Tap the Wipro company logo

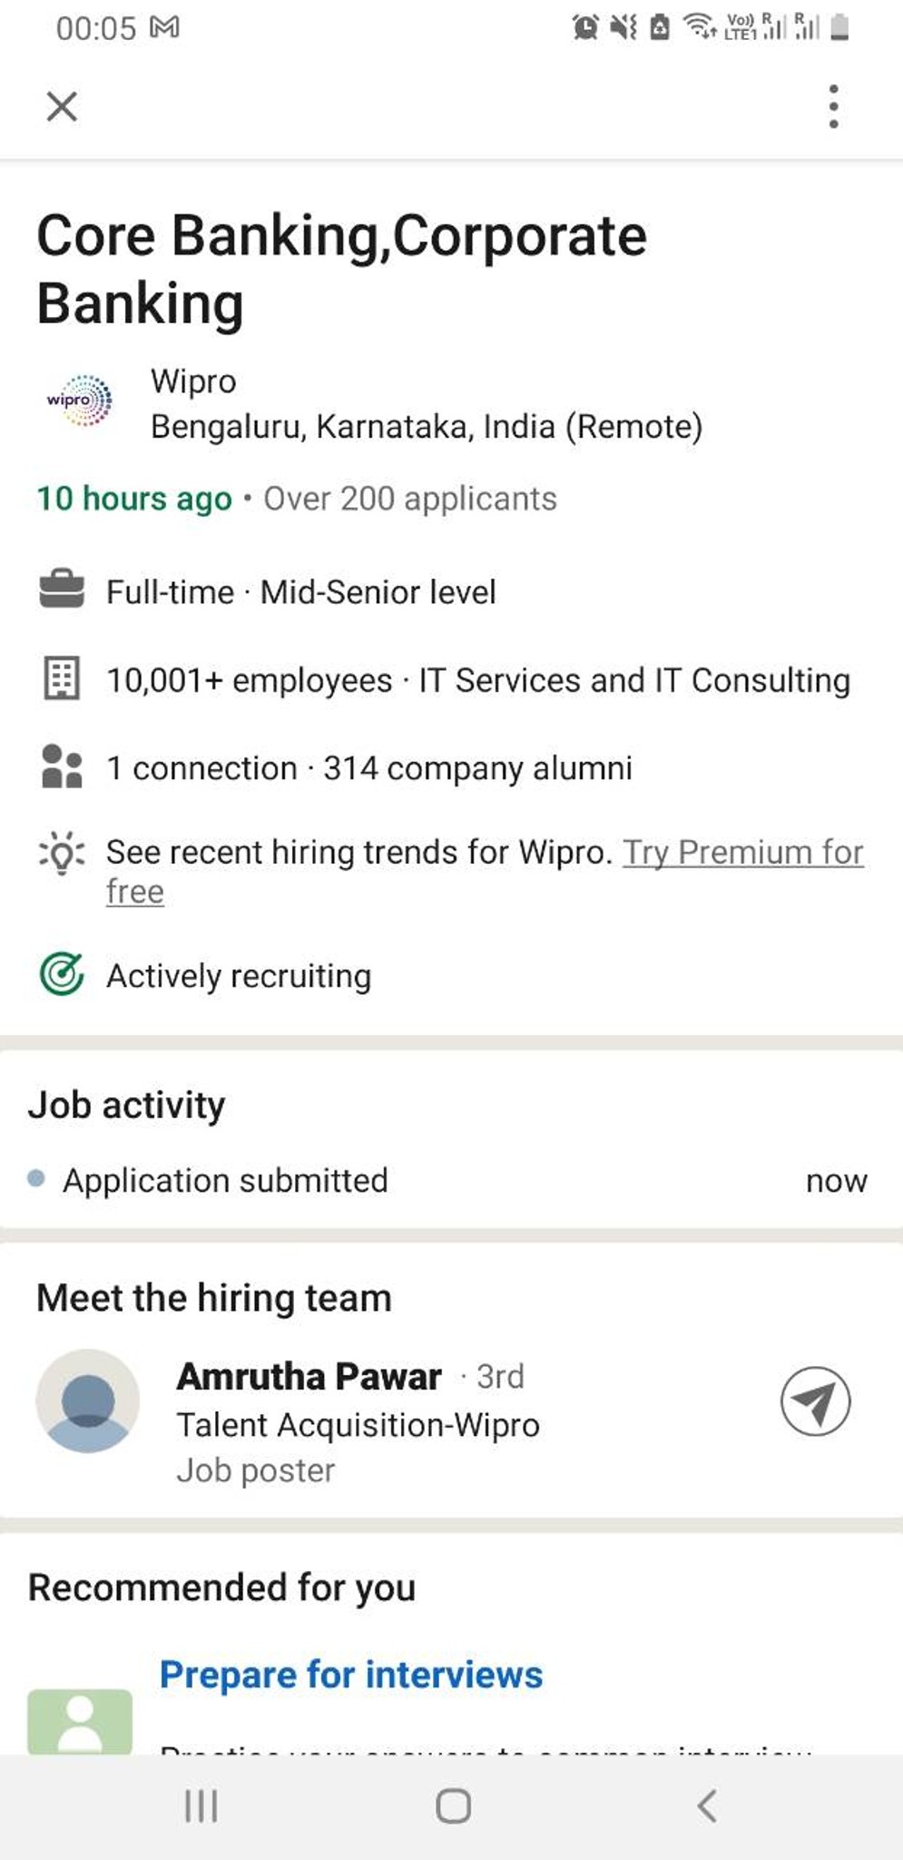tap(80, 400)
